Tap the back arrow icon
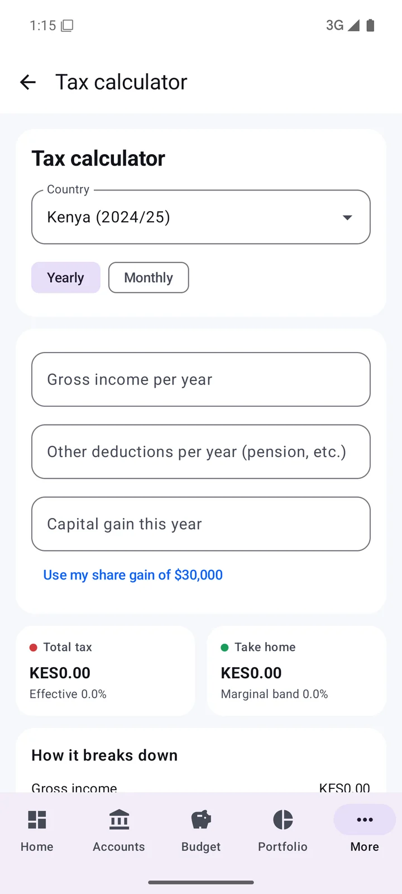Image resolution: width=402 pixels, height=894 pixels. click(x=28, y=82)
